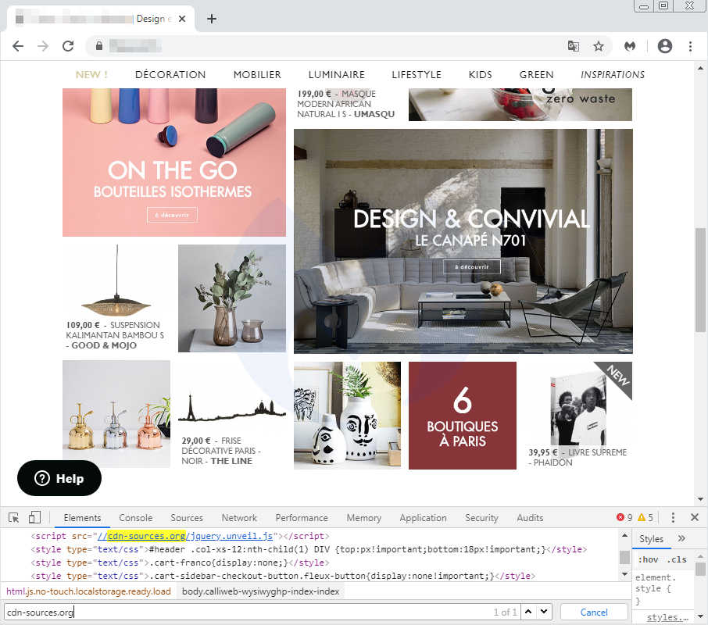Cancel the DevTools element search
Image resolution: width=708 pixels, height=625 pixels.
pyautogui.click(x=594, y=612)
